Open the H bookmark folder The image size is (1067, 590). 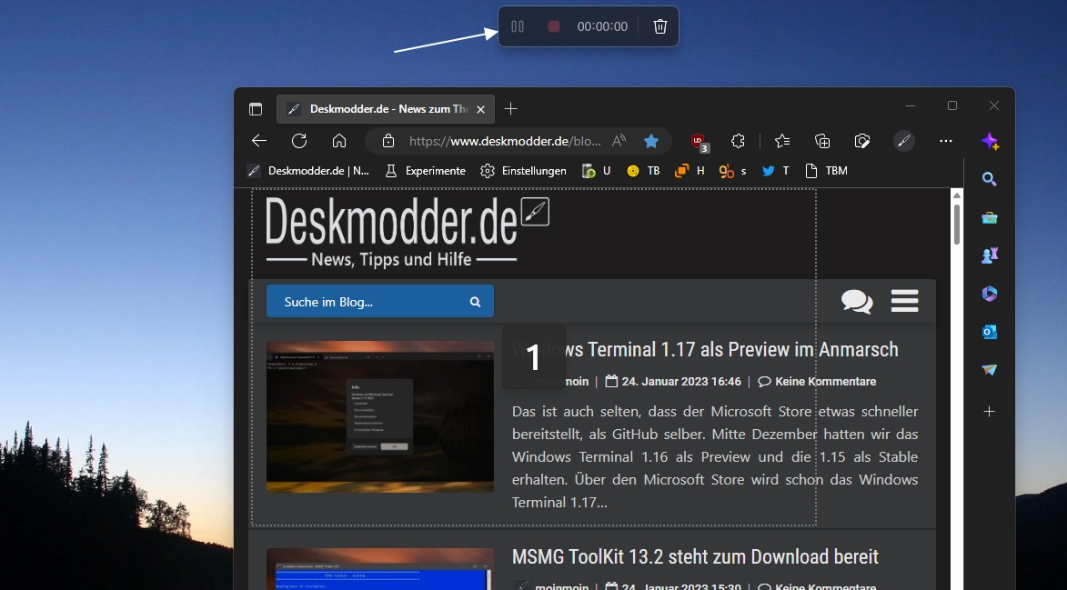pyautogui.click(x=690, y=171)
